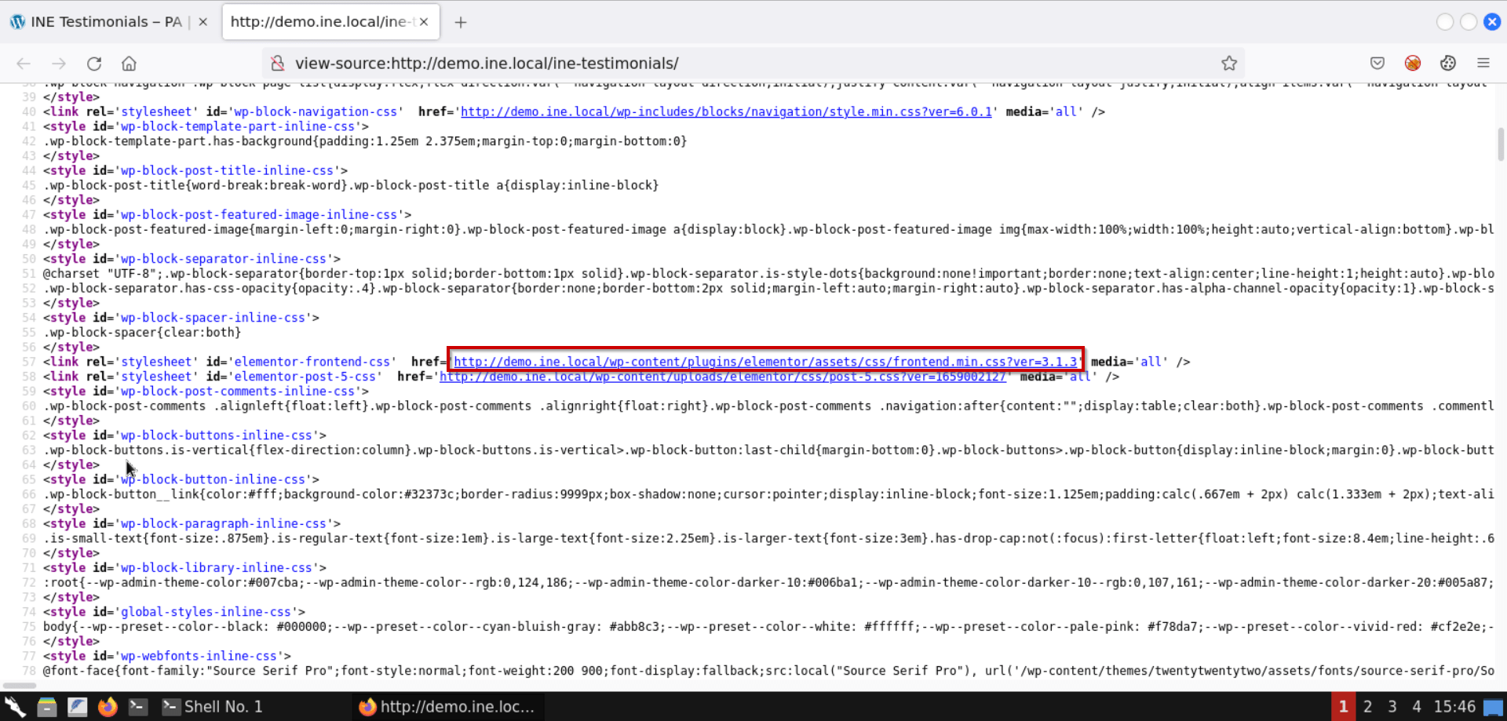
Task: Switch to the INE Testimonials tab
Action: coord(102,21)
